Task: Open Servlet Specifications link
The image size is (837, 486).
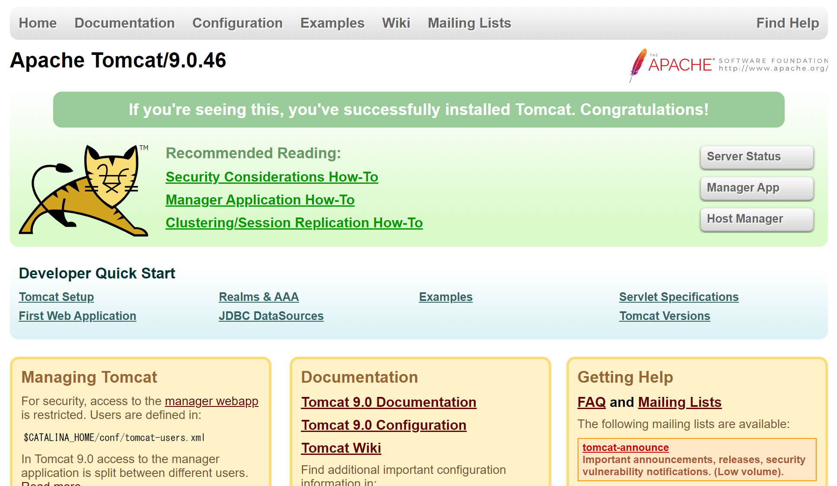Action: 678,297
